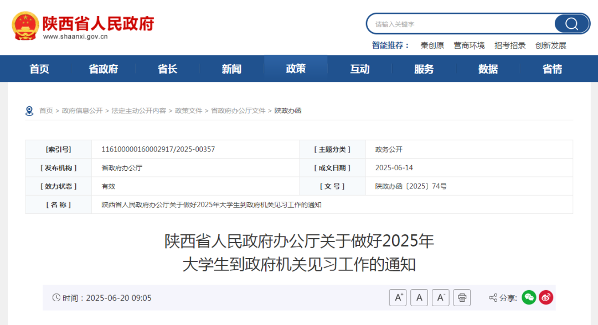
Task: Click the 创新发展 recommended keyword
Action: tap(551, 46)
